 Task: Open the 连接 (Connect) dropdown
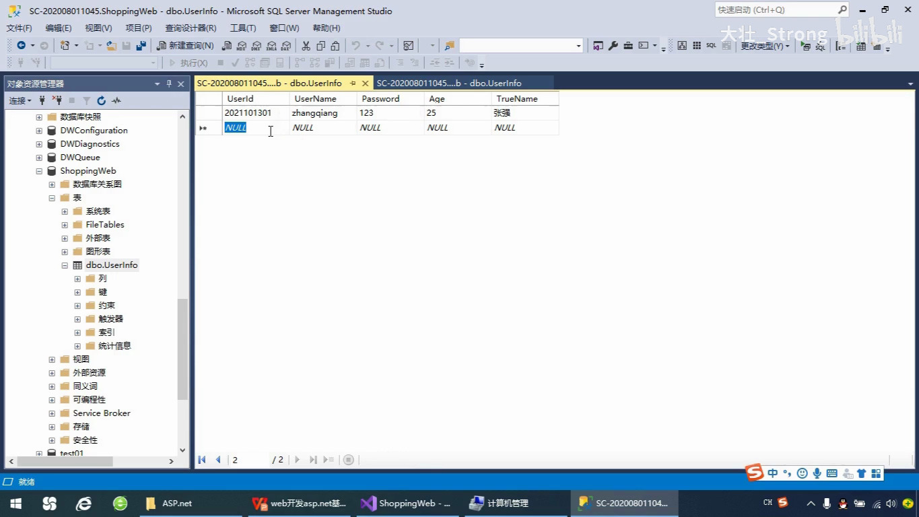[x=20, y=100]
